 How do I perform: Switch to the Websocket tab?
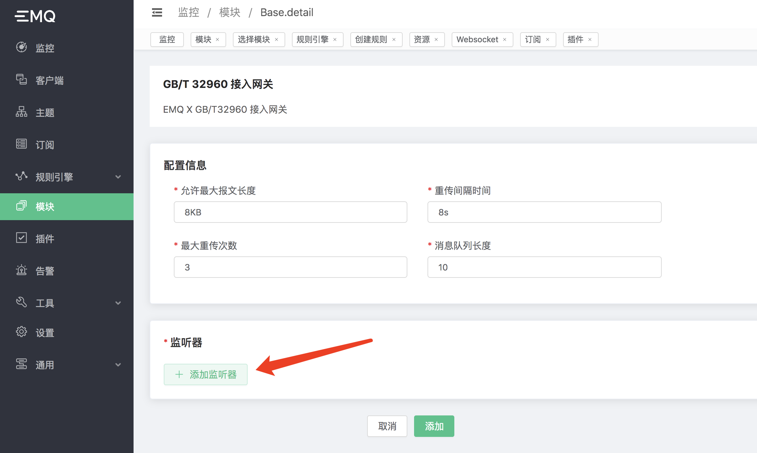click(x=477, y=40)
